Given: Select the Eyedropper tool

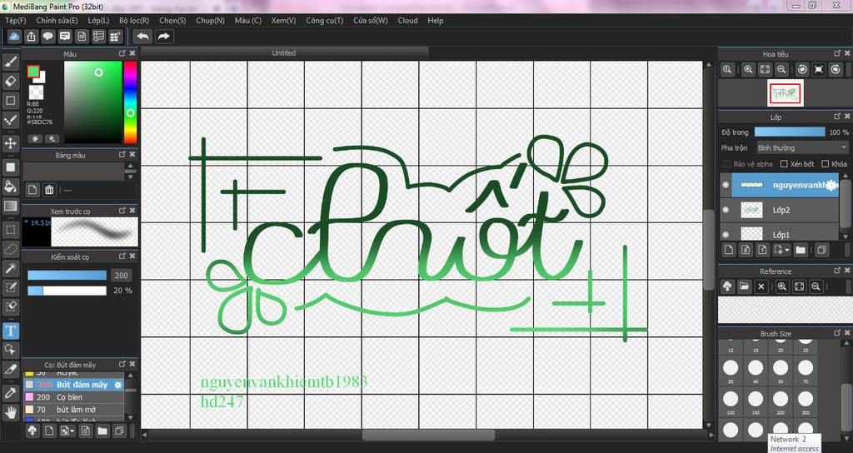Looking at the screenshot, I should (10, 393).
